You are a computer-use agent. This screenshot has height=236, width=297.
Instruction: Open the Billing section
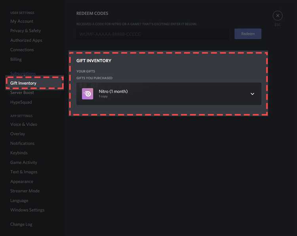(x=16, y=59)
